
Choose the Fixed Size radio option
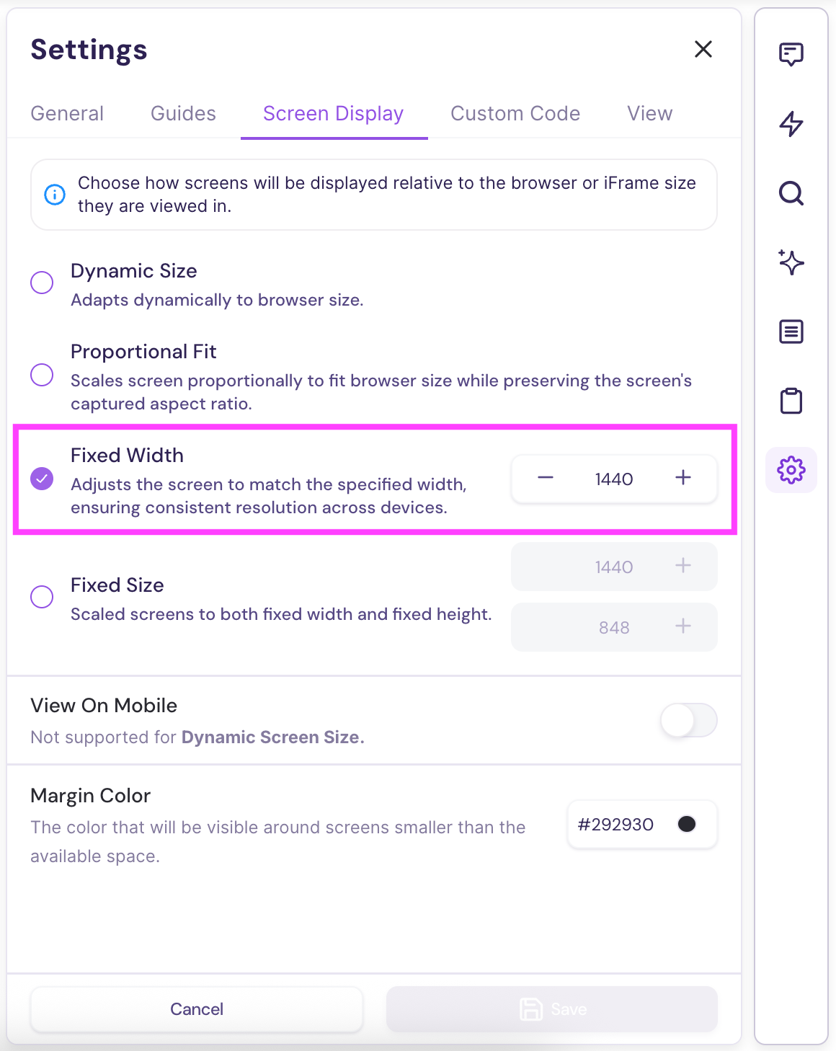click(x=42, y=597)
